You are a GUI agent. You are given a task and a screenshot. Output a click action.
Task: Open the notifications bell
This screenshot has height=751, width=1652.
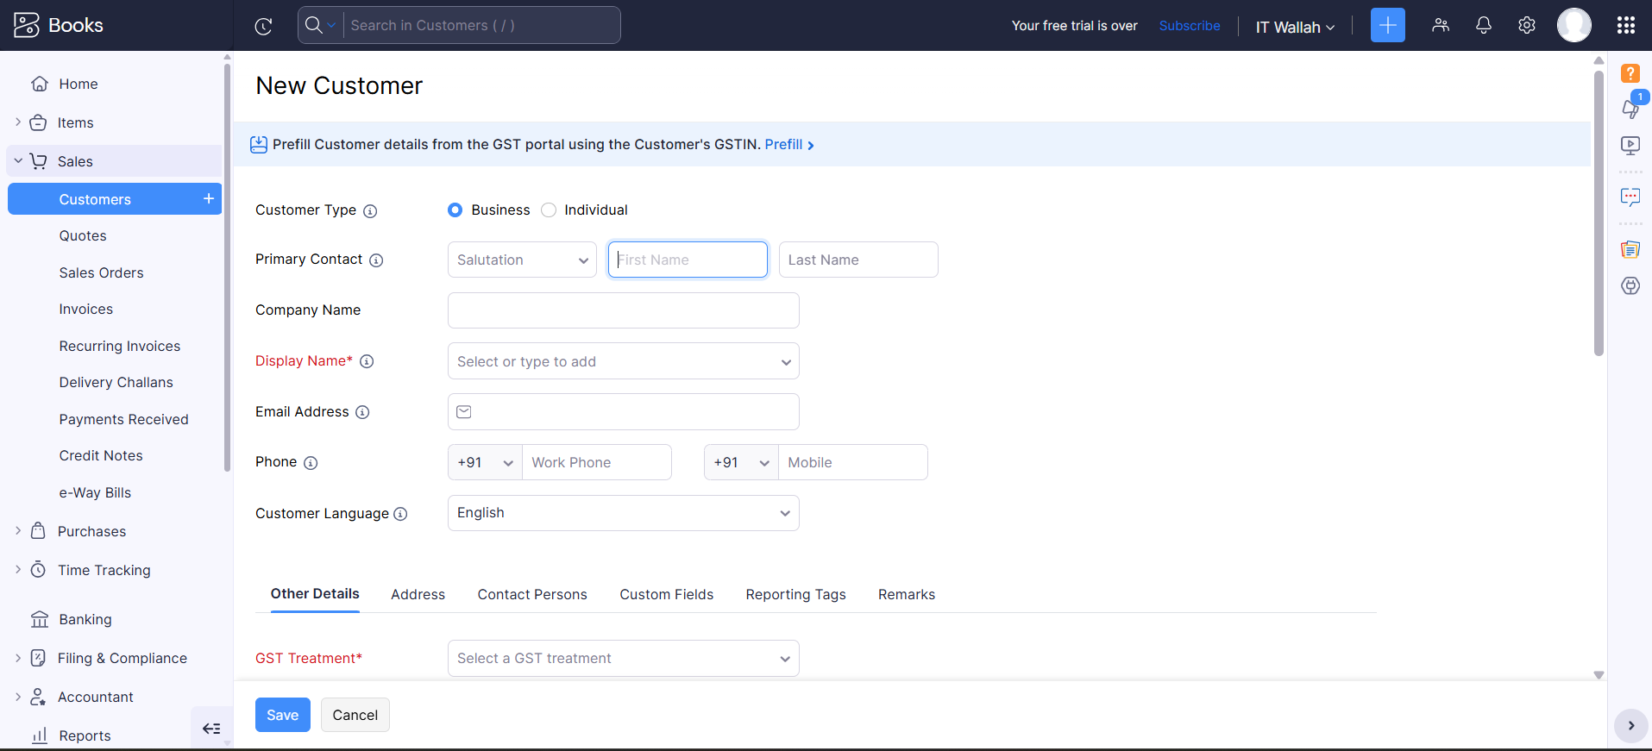(1484, 25)
